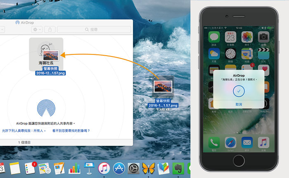Open the MindNode leaf icon in Dock
The width and height of the screenshot is (289, 178).
(x=163, y=168)
